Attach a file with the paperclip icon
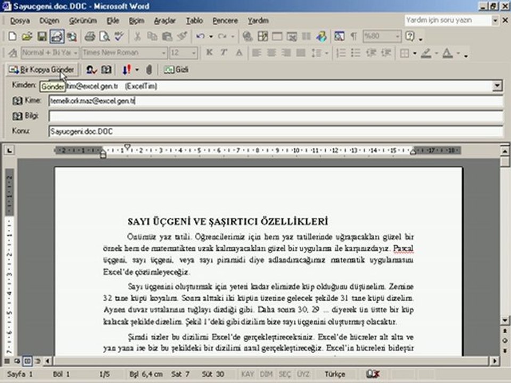The width and height of the screenshot is (511, 383). pos(149,70)
